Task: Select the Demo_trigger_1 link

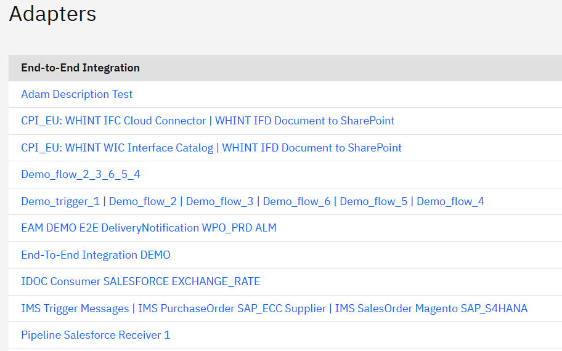Action: coord(60,201)
